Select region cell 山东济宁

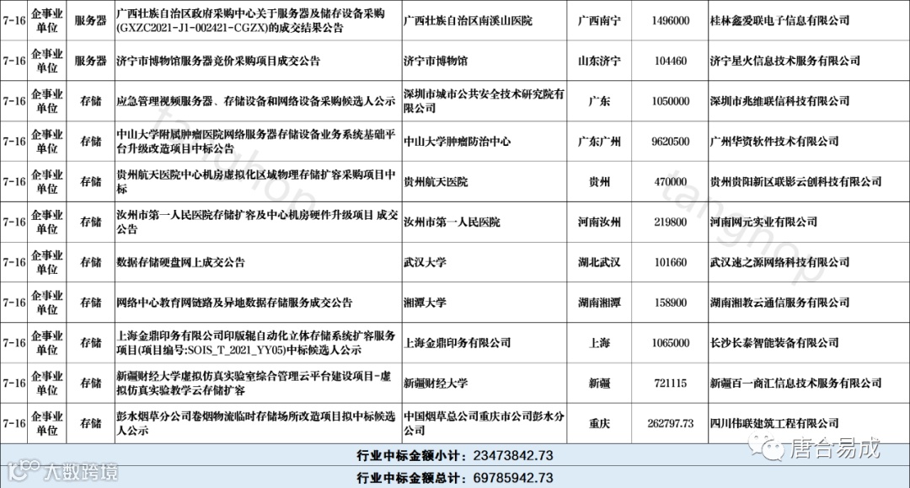click(x=599, y=61)
